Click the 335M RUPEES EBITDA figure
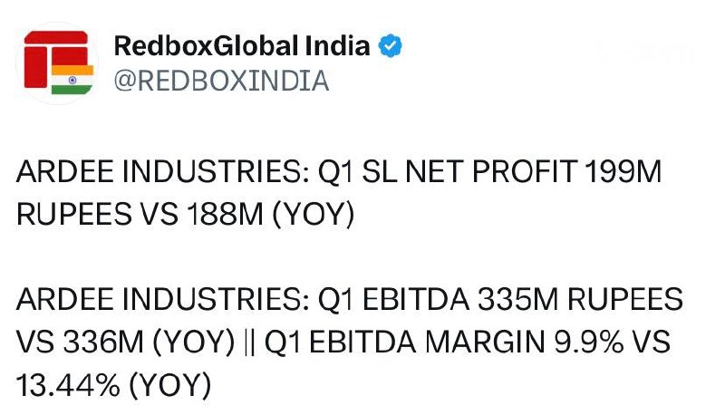725x415 pixels. (x=580, y=299)
